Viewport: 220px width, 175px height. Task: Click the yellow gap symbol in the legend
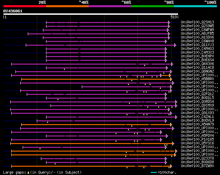pos(28,173)
